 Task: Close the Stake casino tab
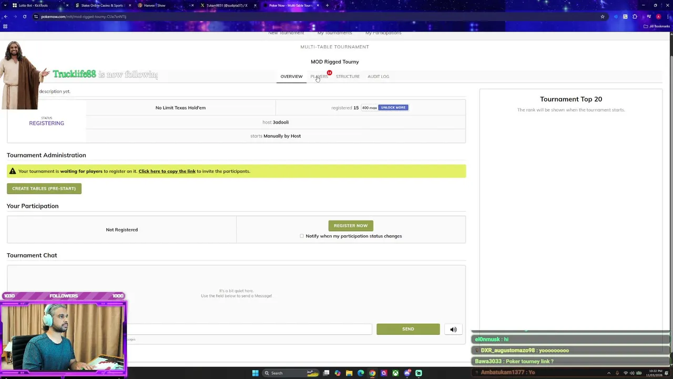[x=129, y=5]
